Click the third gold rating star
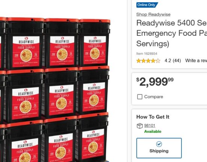This screenshot has width=207, height=162. 148,61
